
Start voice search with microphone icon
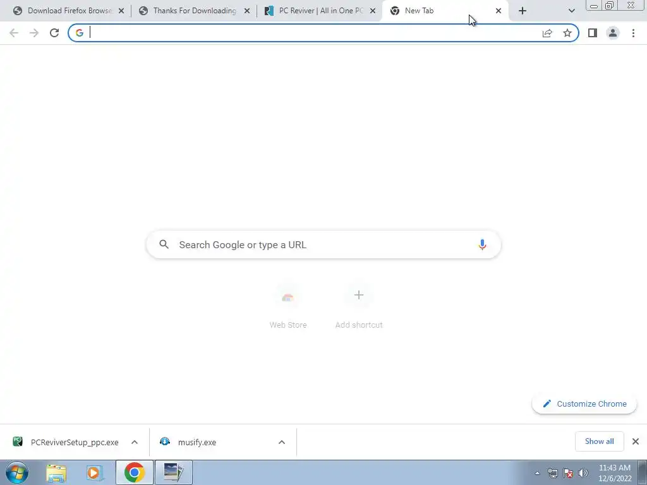[482, 244]
